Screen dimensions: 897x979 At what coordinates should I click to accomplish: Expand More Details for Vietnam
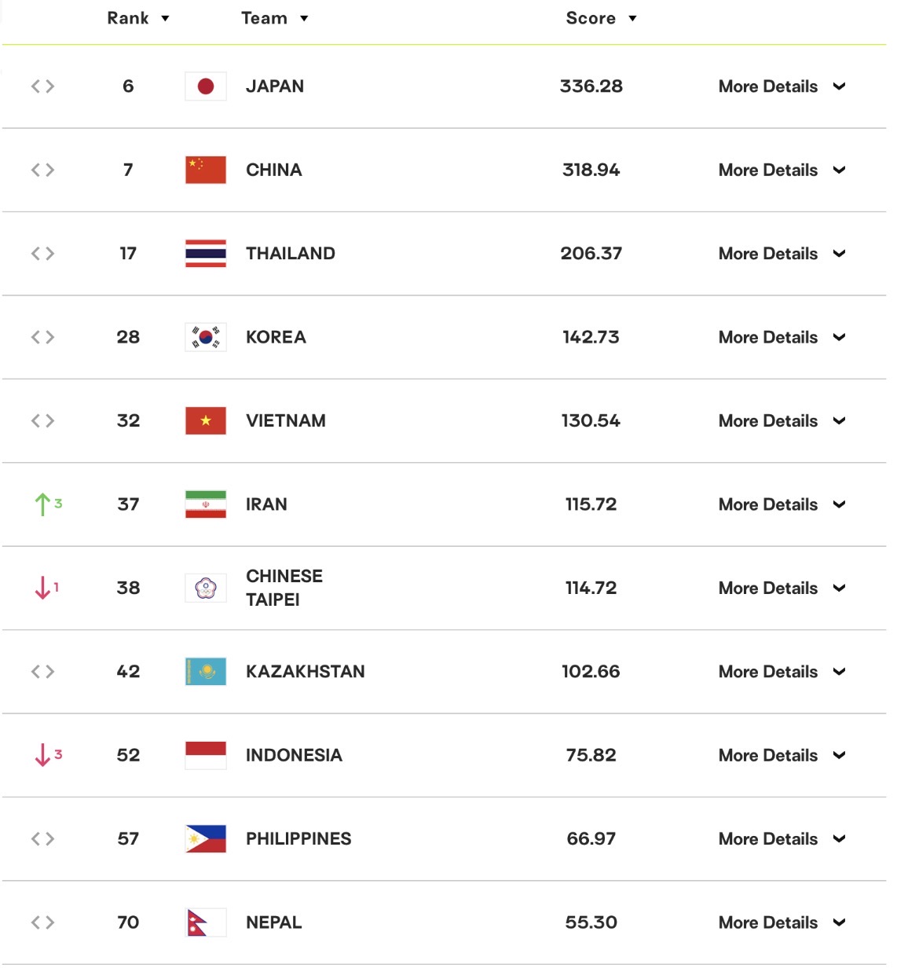click(782, 421)
